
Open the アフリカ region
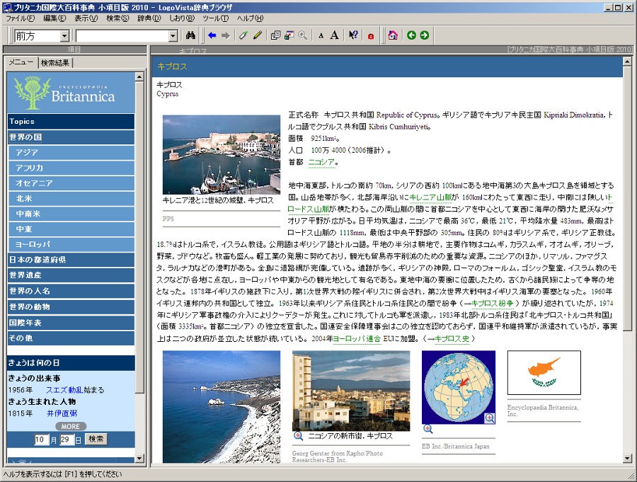tap(71, 168)
